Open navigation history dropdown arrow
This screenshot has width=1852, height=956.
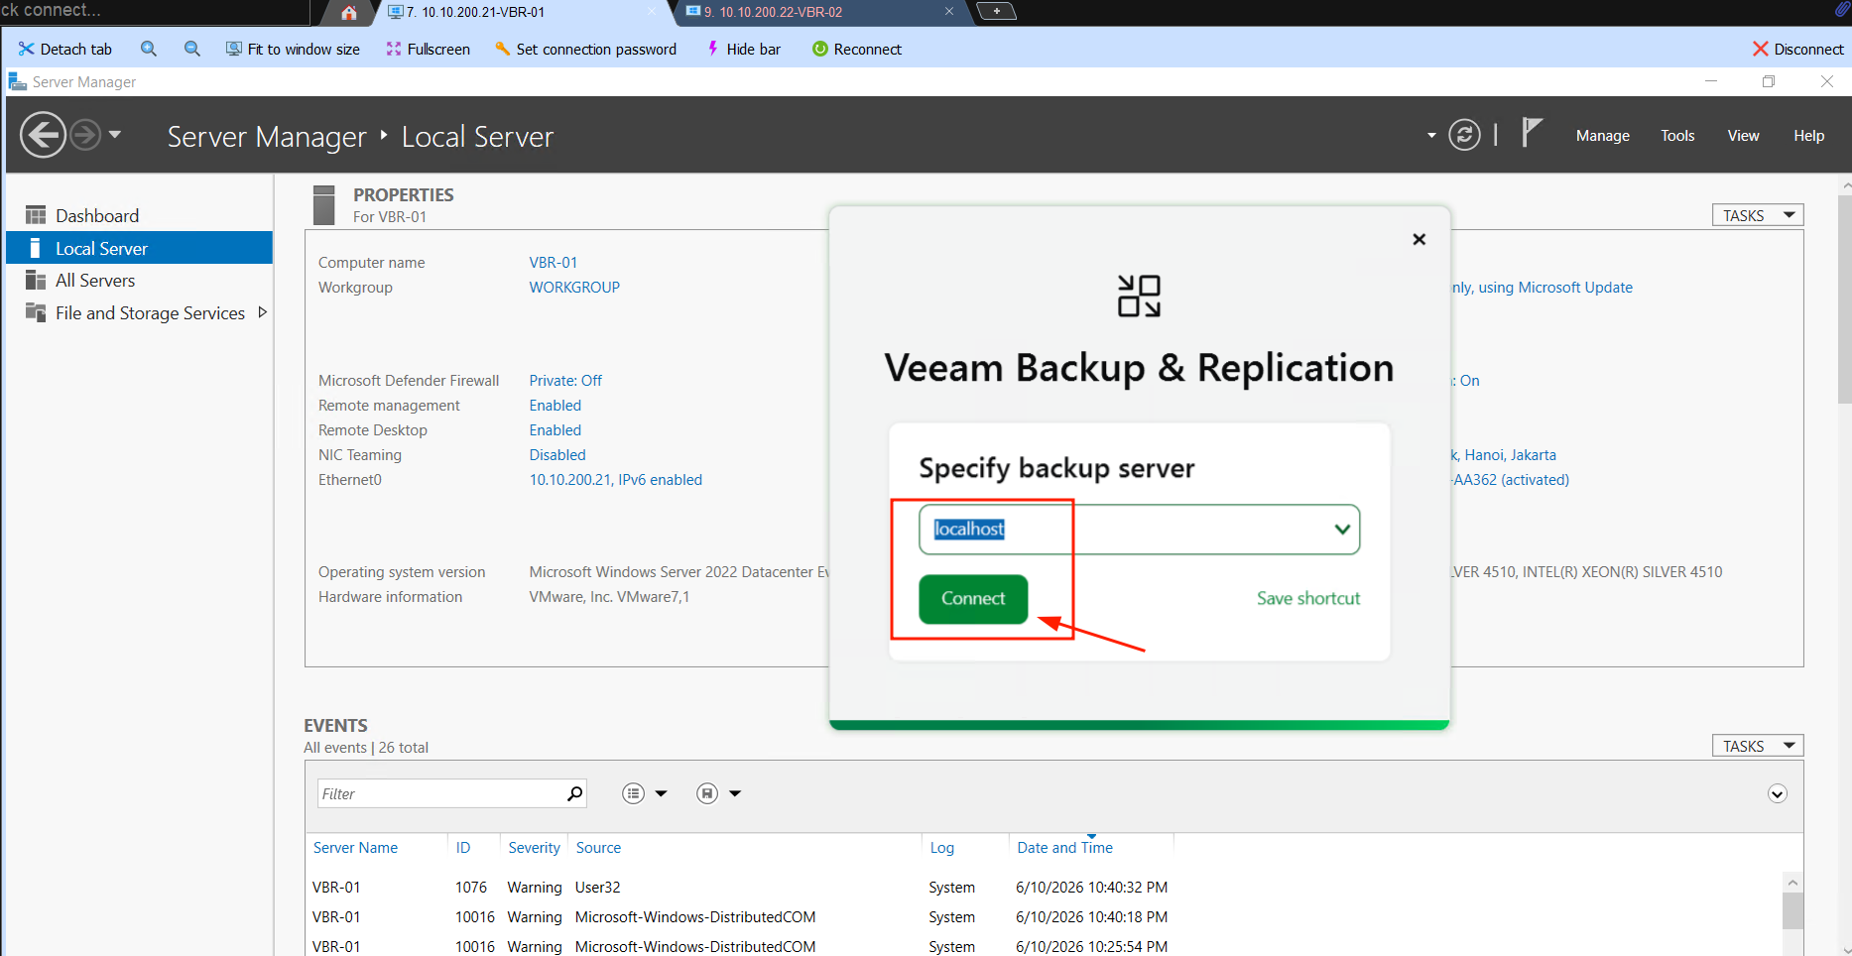coord(115,134)
